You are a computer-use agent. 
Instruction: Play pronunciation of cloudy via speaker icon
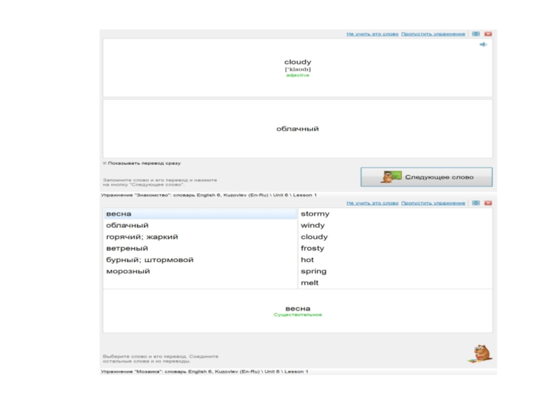pyautogui.click(x=483, y=44)
